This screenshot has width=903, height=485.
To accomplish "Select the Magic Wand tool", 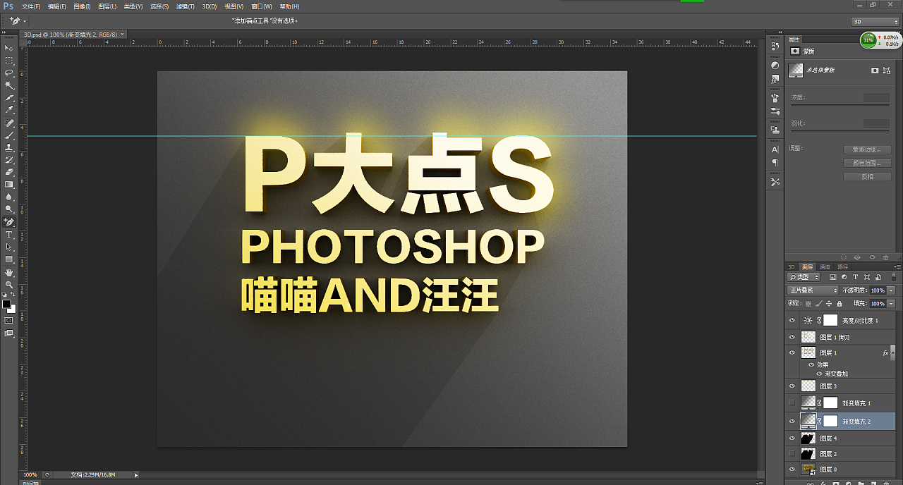I will [9, 85].
